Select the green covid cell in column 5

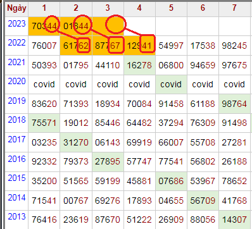(x=171, y=84)
